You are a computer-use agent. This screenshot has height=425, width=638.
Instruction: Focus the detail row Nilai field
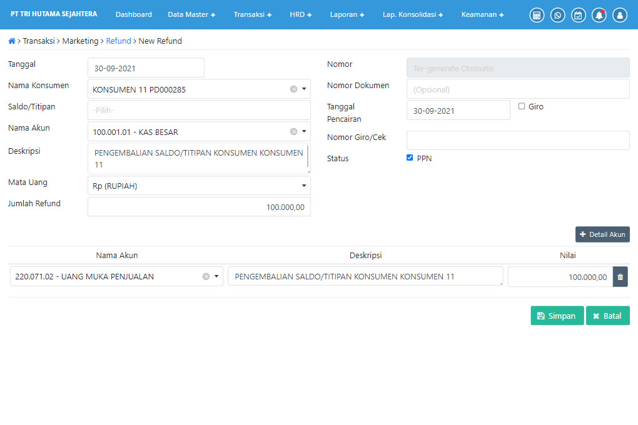pyautogui.click(x=560, y=277)
